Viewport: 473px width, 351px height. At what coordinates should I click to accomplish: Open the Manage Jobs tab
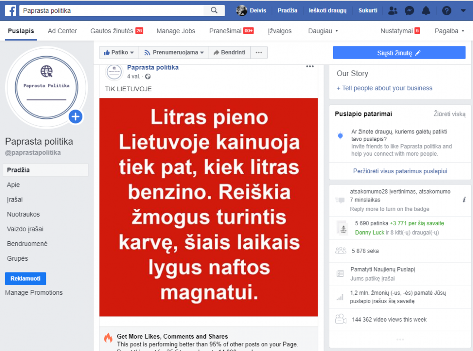[175, 31]
